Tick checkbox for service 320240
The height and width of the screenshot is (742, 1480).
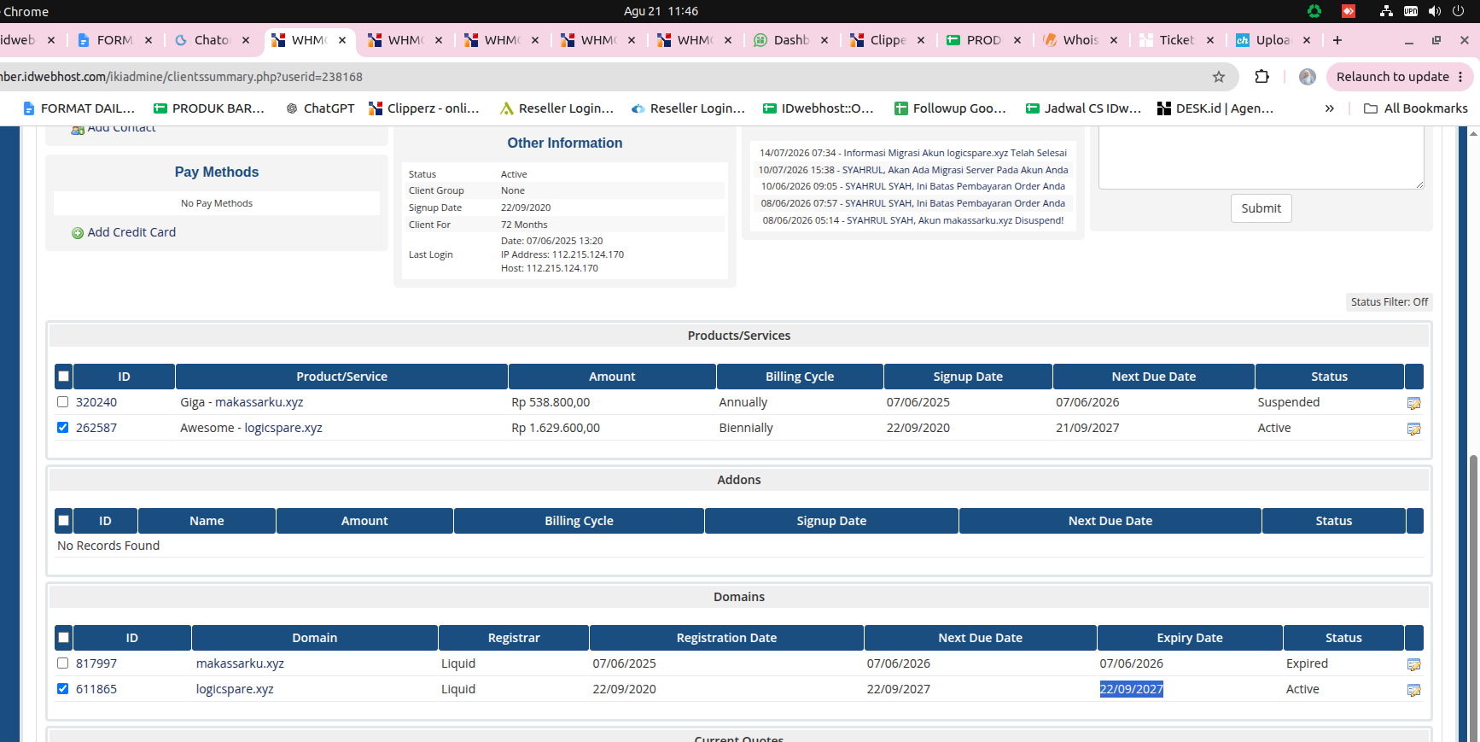(62, 402)
